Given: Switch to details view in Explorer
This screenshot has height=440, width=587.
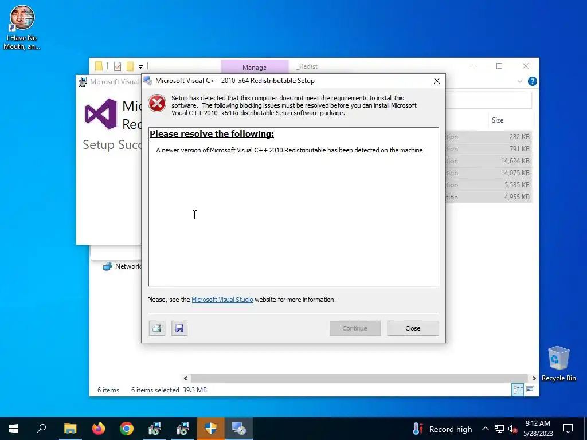Looking at the screenshot, I should (518, 390).
